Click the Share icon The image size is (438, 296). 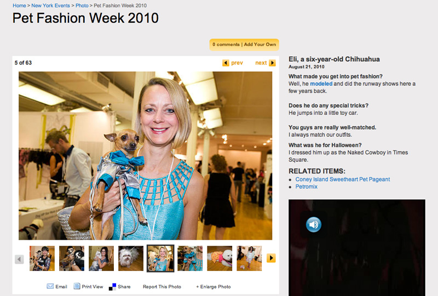tap(112, 287)
